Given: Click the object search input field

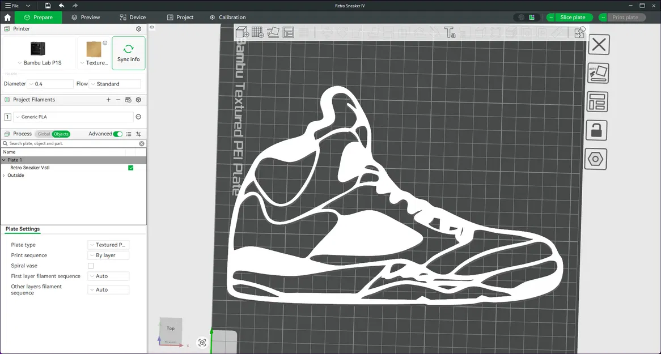Looking at the screenshot, I should 73,144.
